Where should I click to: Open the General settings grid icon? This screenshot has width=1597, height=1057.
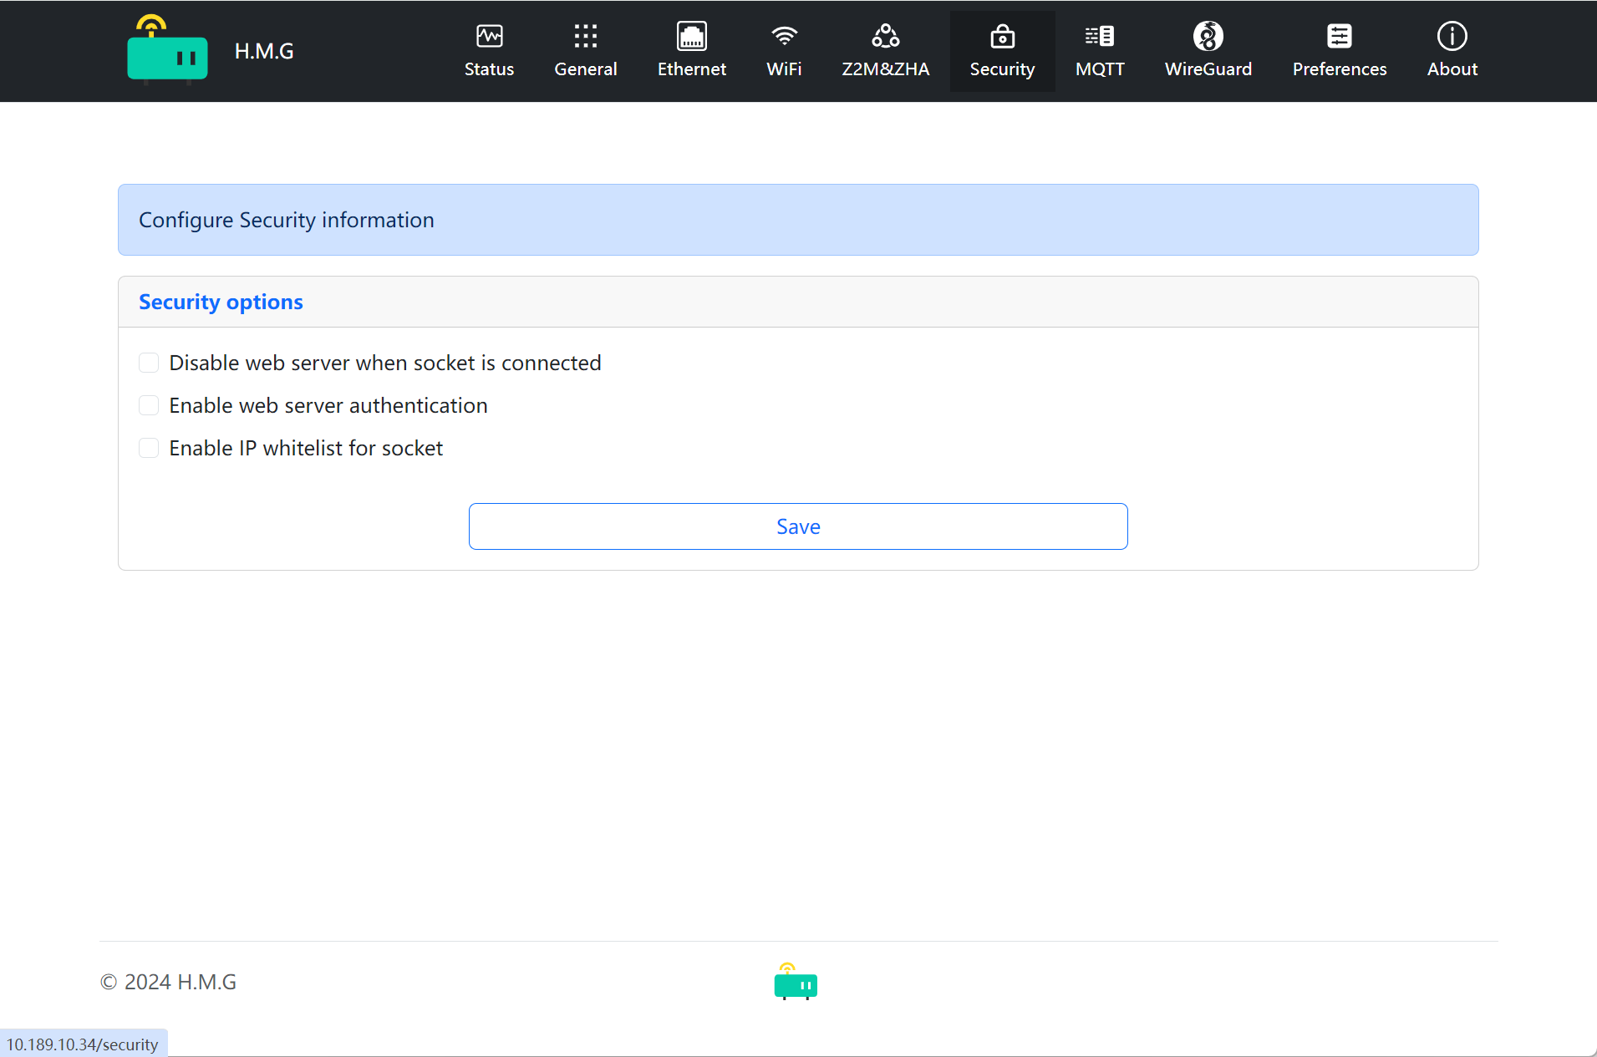(585, 36)
